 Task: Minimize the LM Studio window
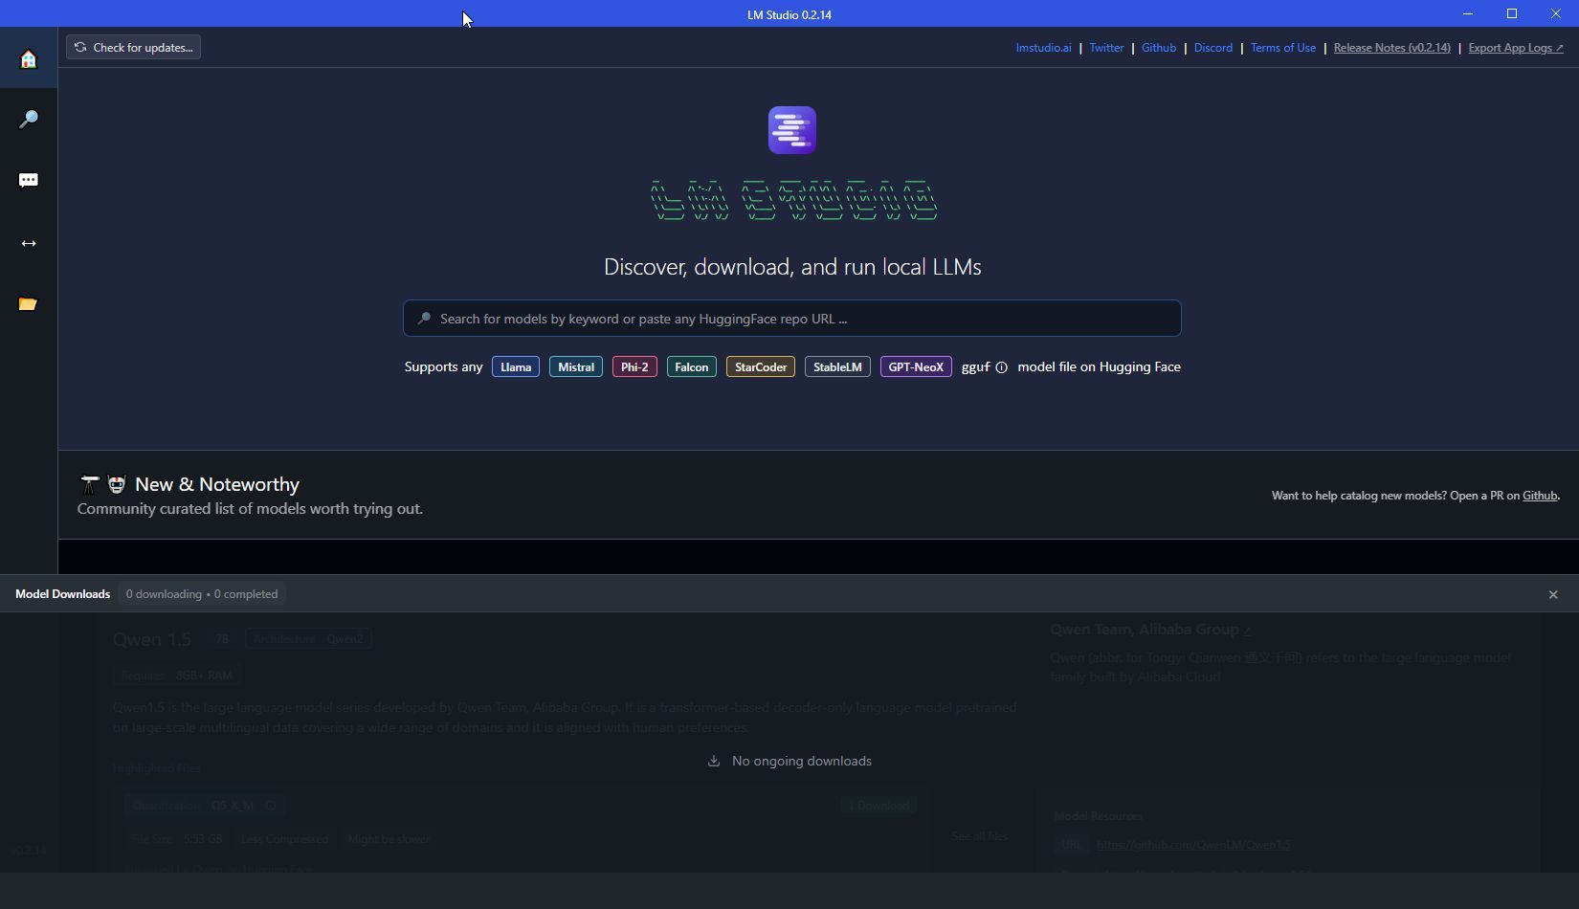tap(1468, 14)
